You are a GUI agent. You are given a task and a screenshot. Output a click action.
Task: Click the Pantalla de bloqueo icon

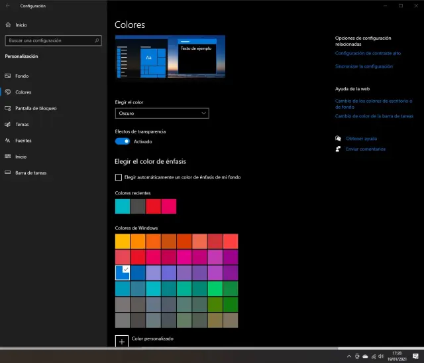pos(8,108)
